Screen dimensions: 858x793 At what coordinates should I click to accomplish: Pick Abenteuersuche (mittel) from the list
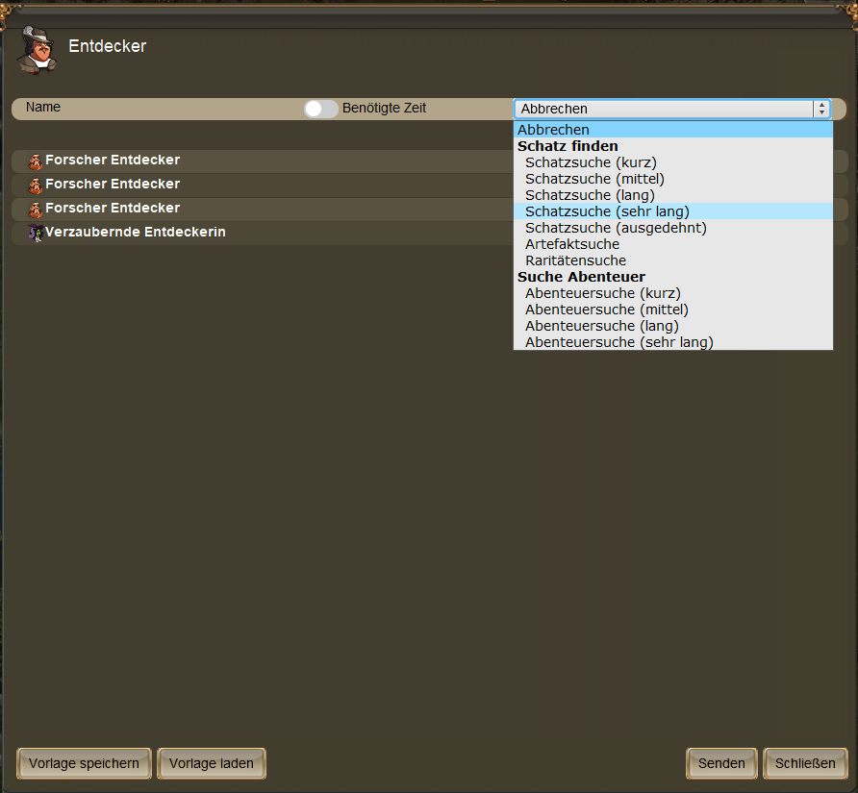click(x=607, y=310)
